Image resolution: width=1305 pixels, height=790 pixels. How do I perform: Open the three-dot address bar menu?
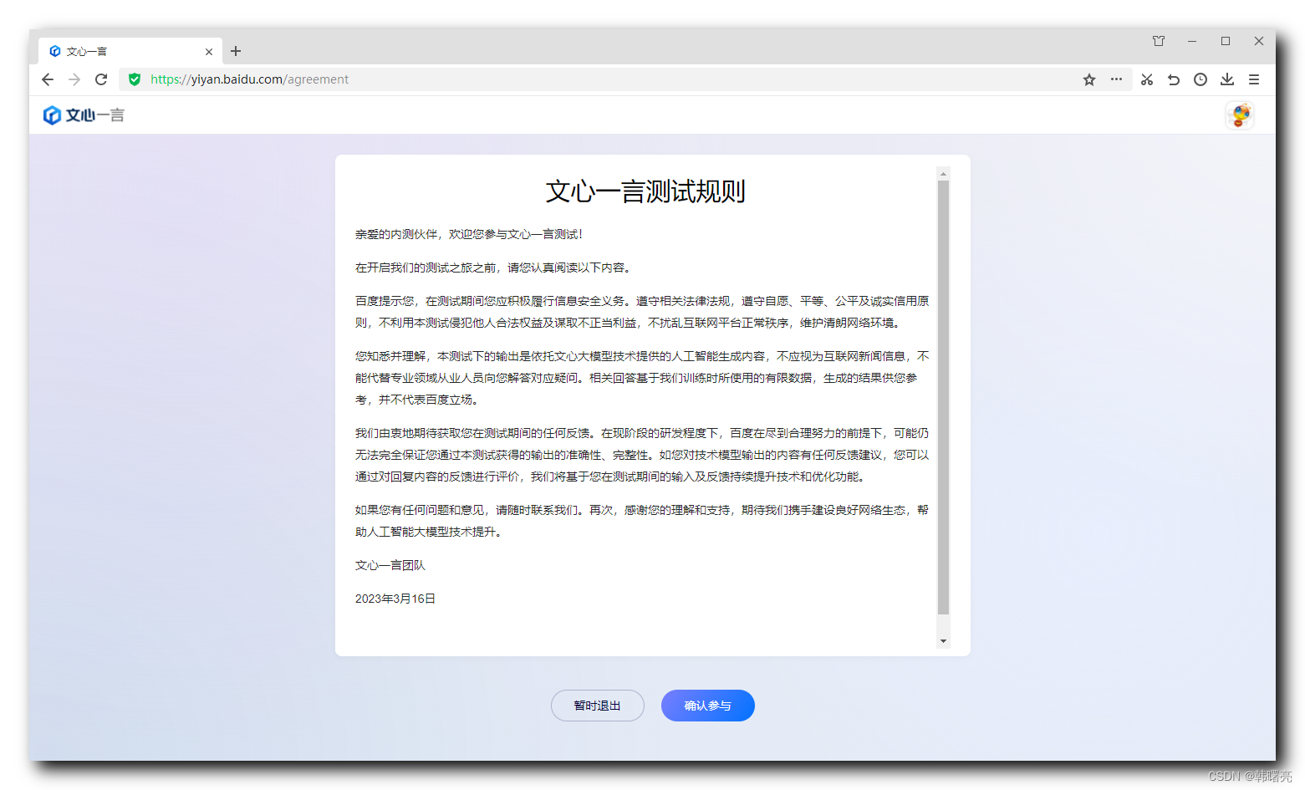(x=1116, y=79)
